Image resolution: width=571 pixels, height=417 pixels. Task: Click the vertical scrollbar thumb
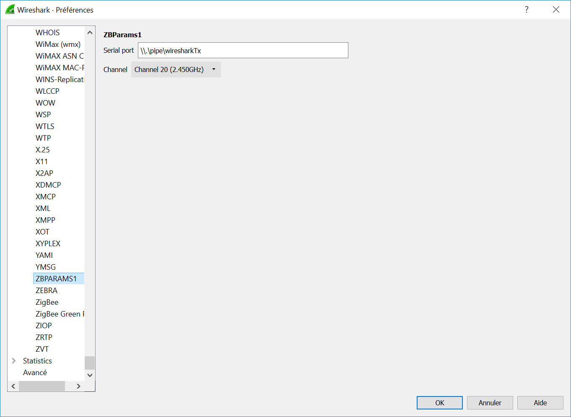[x=90, y=363]
